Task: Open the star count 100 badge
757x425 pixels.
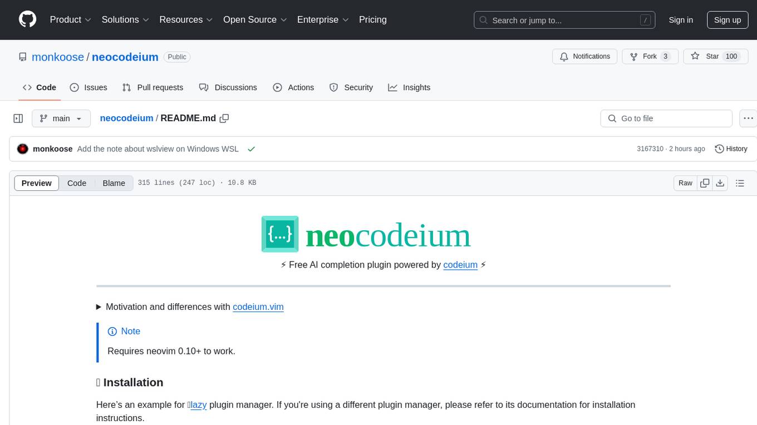Action: click(731, 57)
